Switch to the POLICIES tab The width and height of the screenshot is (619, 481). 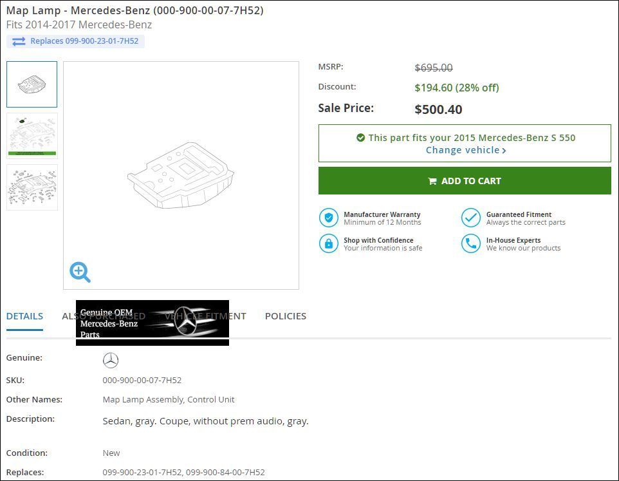[286, 316]
